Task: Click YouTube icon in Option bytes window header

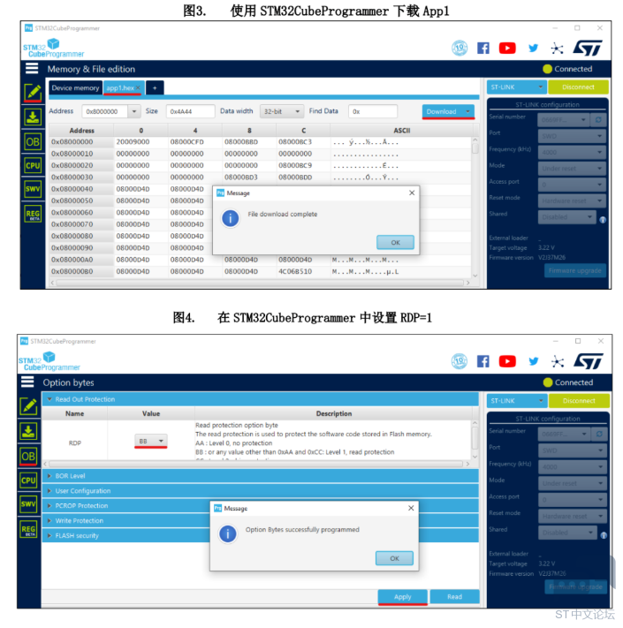Action: point(507,361)
